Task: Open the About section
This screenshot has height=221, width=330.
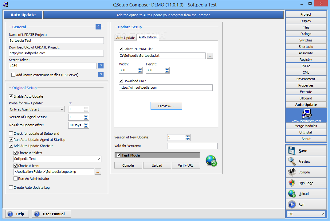Action: point(306,139)
